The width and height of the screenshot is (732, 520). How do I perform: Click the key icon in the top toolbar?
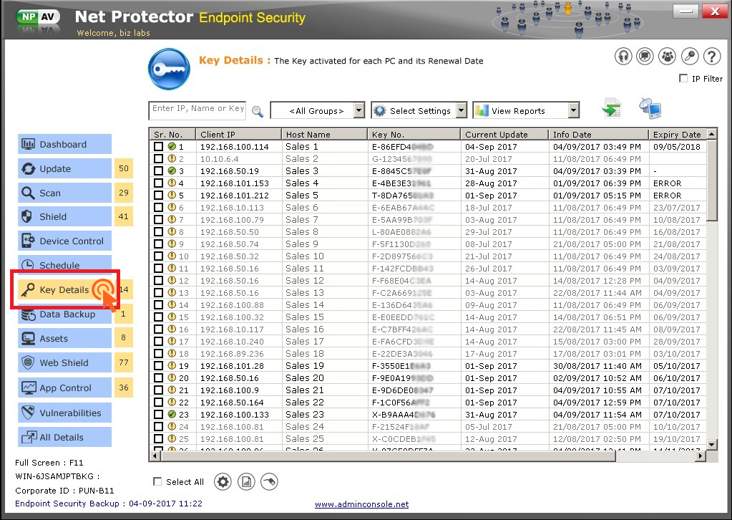(x=690, y=57)
